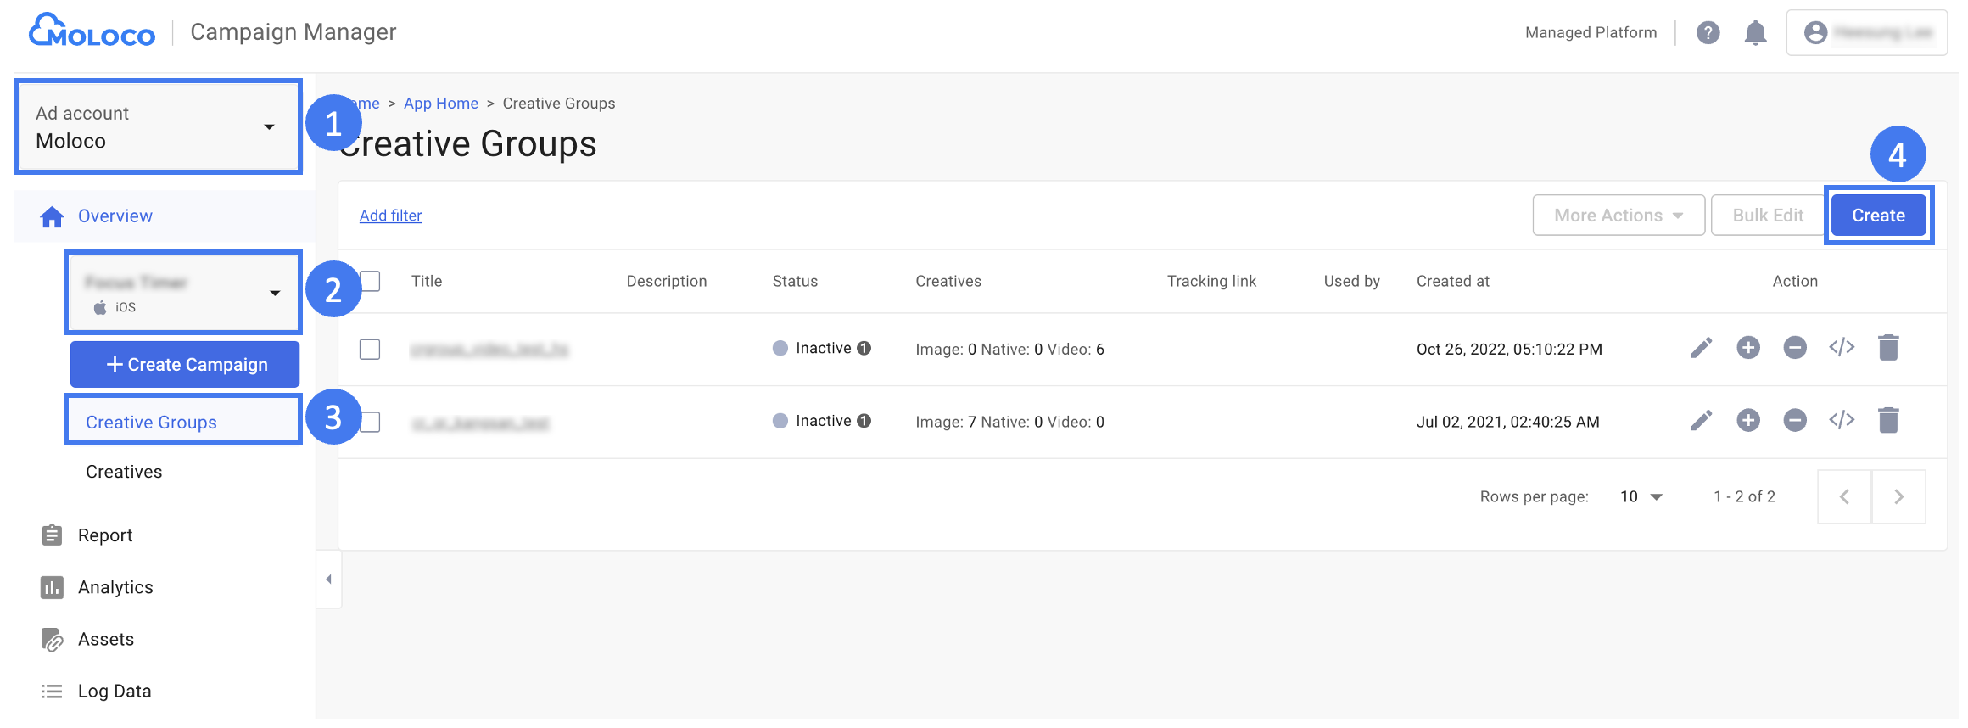Follow the App Home breadcrumb link

pos(441,104)
